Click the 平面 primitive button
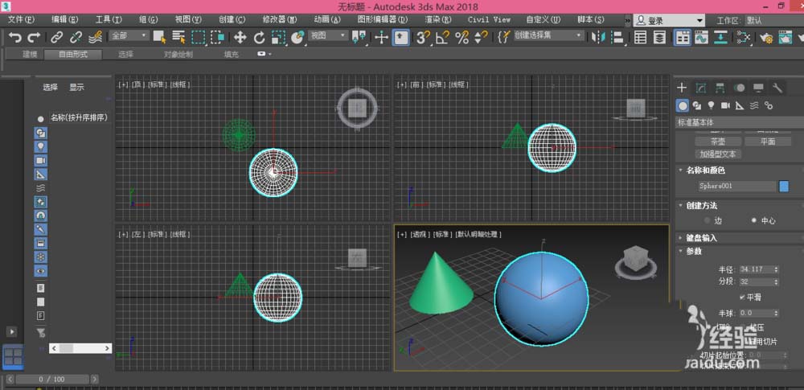Image resolution: width=804 pixels, height=390 pixels. click(x=768, y=142)
